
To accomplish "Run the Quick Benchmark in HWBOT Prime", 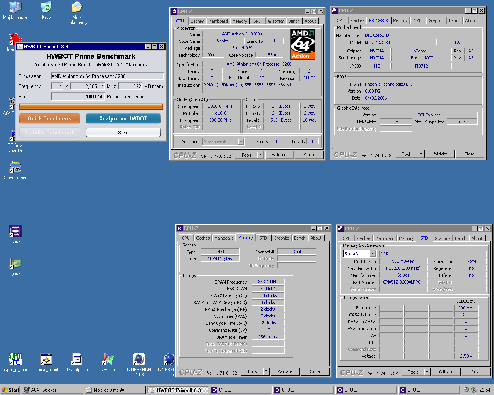I will click(49, 118).
